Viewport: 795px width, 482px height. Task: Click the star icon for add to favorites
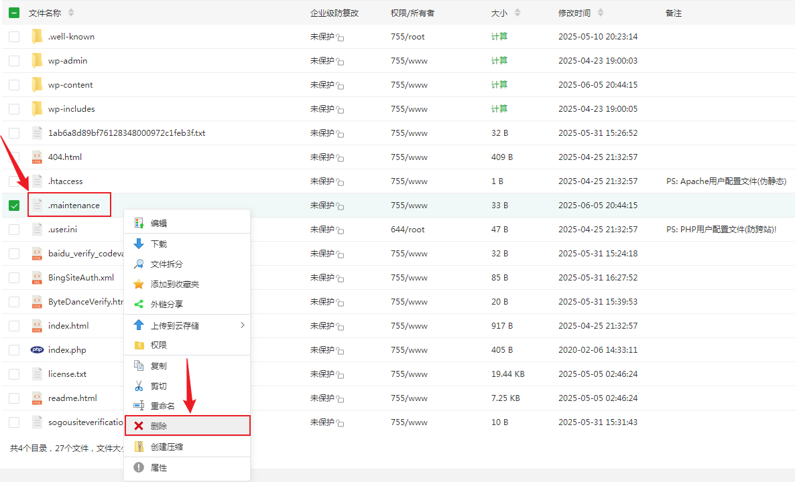click(139, 285)
